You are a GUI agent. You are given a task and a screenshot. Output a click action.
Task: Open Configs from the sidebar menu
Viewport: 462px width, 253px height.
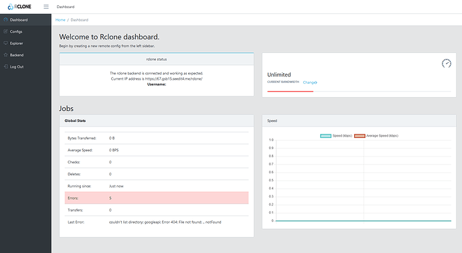click(25, 31)
